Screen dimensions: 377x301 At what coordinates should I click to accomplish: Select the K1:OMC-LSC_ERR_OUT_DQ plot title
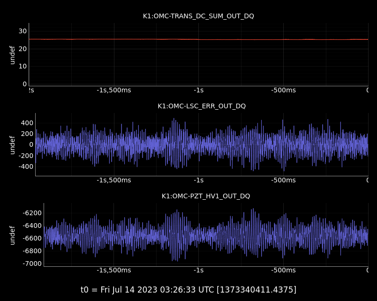202,106
